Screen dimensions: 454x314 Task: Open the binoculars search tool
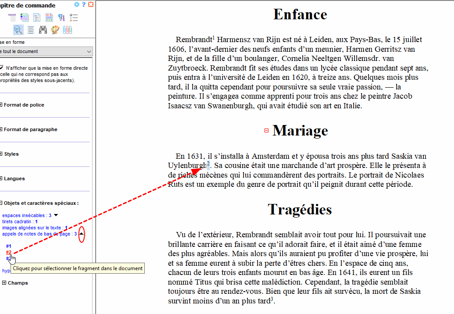tap(43, 30)
